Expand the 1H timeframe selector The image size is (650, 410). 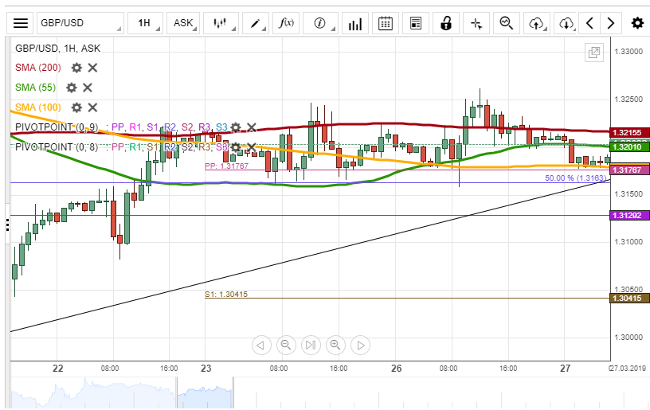[x=147, y=23]
